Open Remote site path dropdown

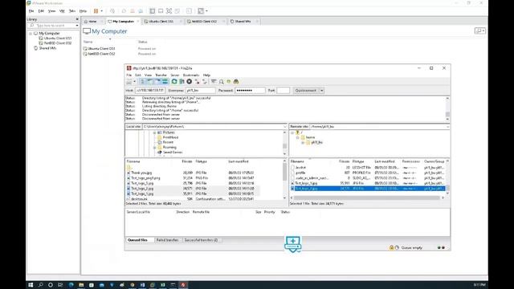click(x=447, y=127)
